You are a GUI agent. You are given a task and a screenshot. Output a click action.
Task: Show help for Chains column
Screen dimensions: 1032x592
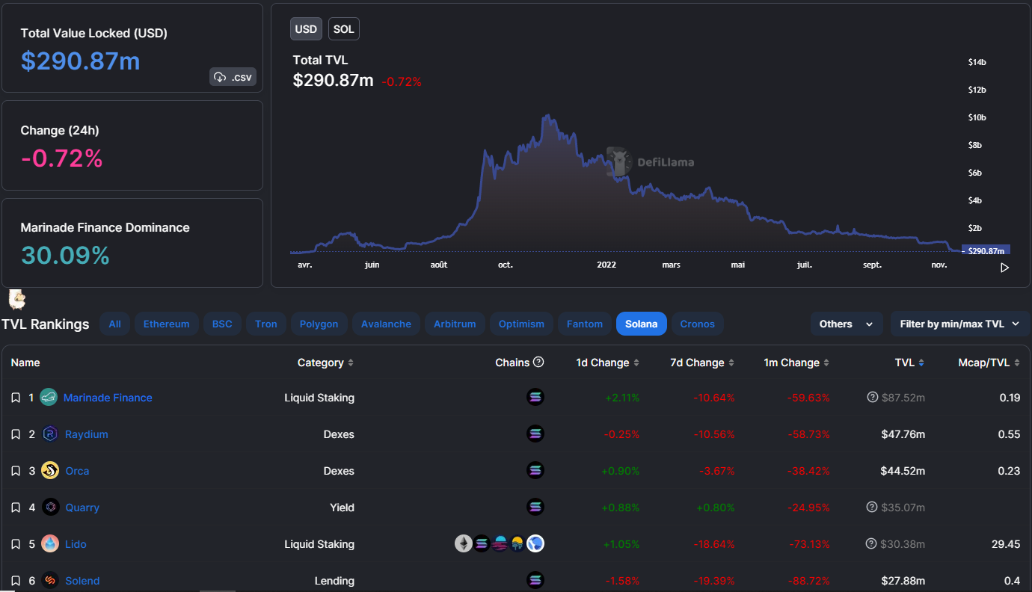pyautogui.click(x=538, y=362)
